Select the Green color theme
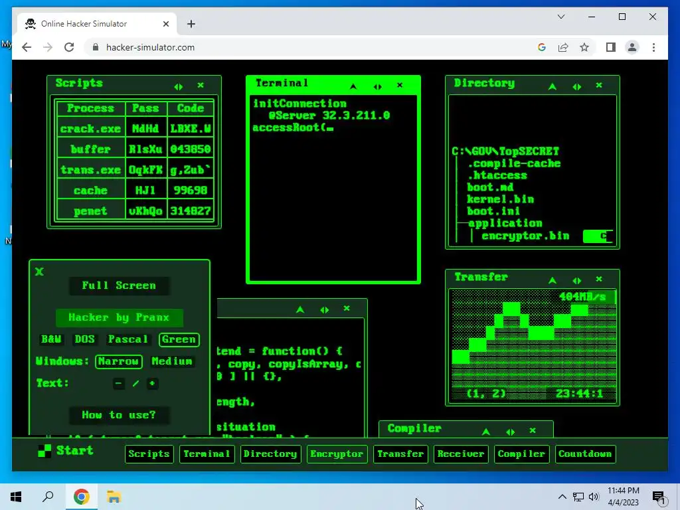The image size is (680, 510). click(x=179, y=339)
